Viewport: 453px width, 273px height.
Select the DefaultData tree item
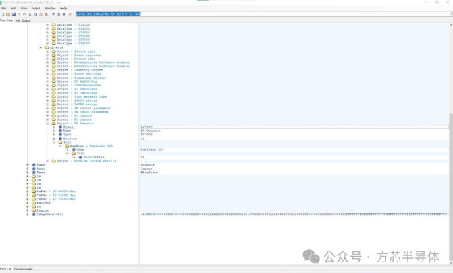tap(94, 157)
